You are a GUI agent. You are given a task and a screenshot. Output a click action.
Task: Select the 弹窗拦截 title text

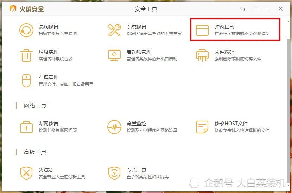224,27
